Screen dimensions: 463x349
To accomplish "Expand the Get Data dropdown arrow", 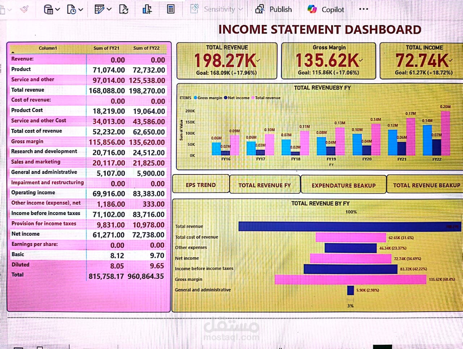I will (x=58, y=10).
